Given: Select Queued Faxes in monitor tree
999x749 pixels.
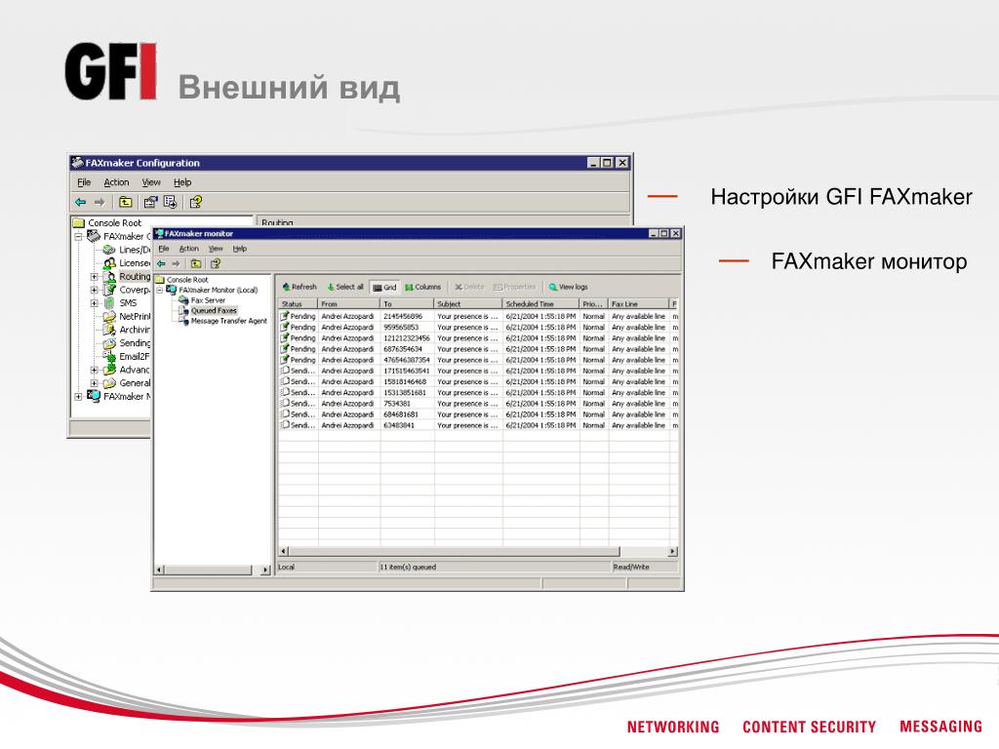Looking at the screenshot, I should point(214,311).
